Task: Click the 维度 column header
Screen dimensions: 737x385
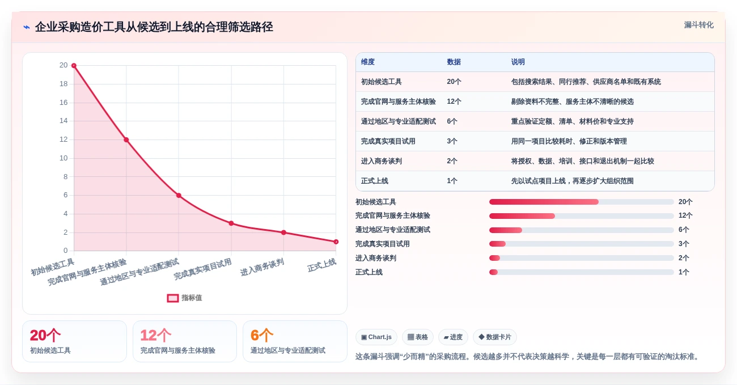Action: coord(368,62)
